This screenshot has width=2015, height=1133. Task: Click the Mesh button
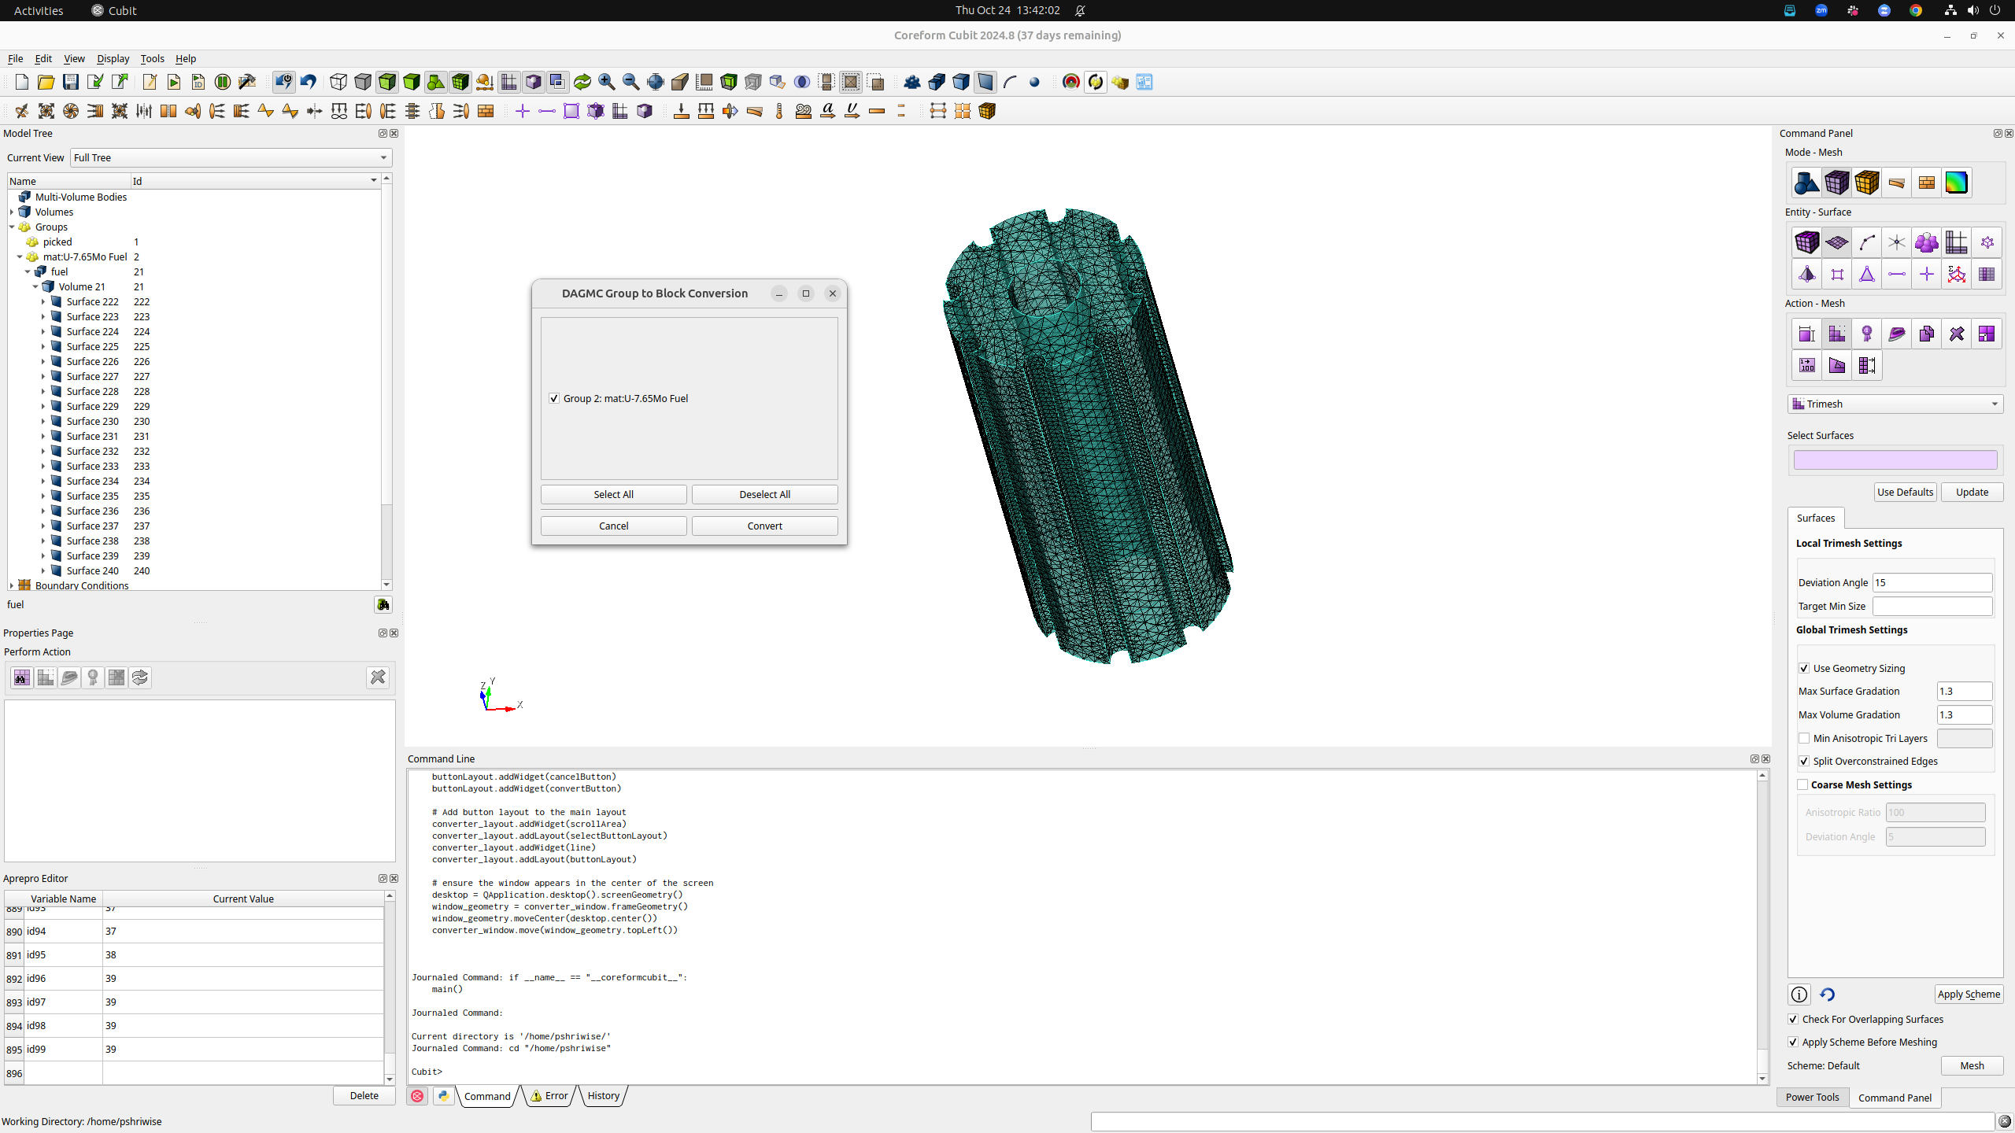click(1972, 1065)
